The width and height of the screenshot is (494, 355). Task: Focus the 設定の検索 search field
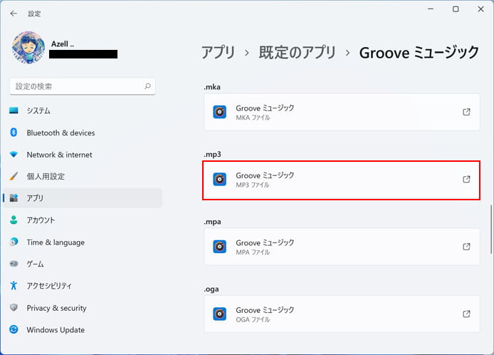(x=83, y=86)
